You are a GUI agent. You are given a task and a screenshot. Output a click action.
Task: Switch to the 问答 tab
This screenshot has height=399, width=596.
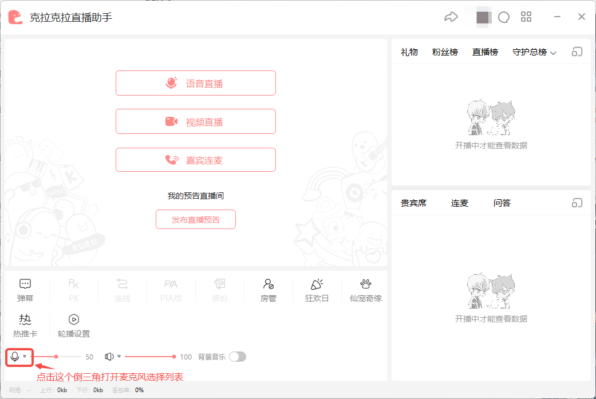coord(502,203)
